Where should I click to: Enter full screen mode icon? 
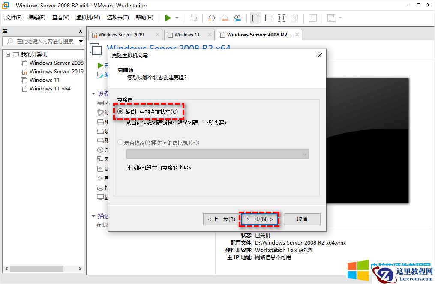[281, 18]
